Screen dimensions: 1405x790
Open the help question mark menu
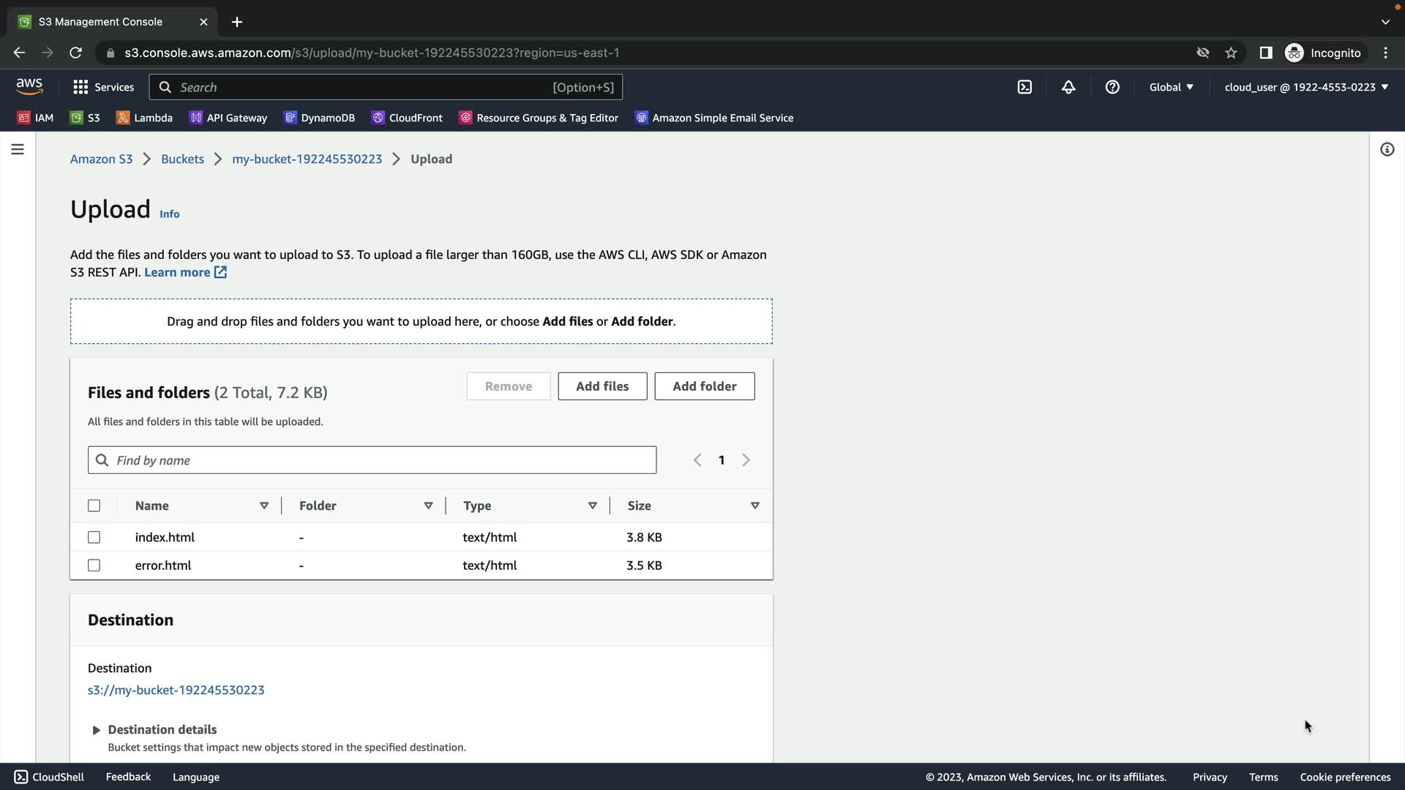click(x=1112, y=87)
